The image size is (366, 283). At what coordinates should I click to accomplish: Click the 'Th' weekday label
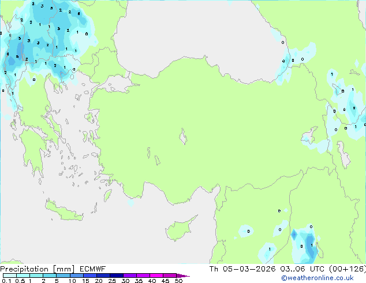click(214, 269)
